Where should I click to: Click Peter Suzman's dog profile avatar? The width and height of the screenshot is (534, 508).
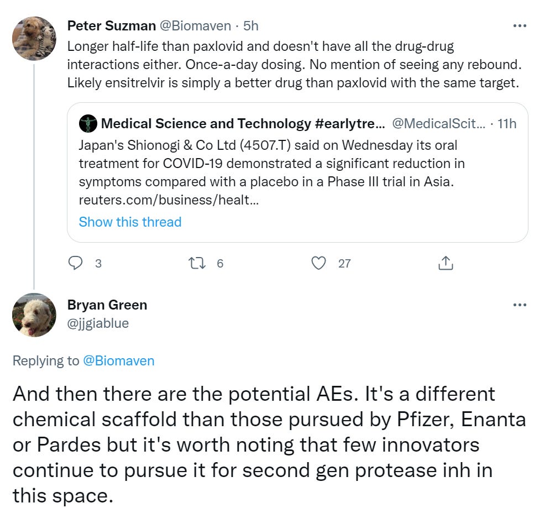tap(34, 38)
